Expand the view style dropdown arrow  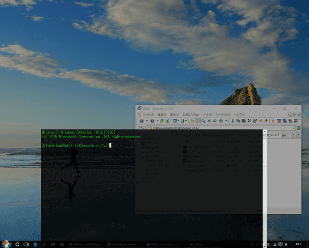(x=178, y=121)
